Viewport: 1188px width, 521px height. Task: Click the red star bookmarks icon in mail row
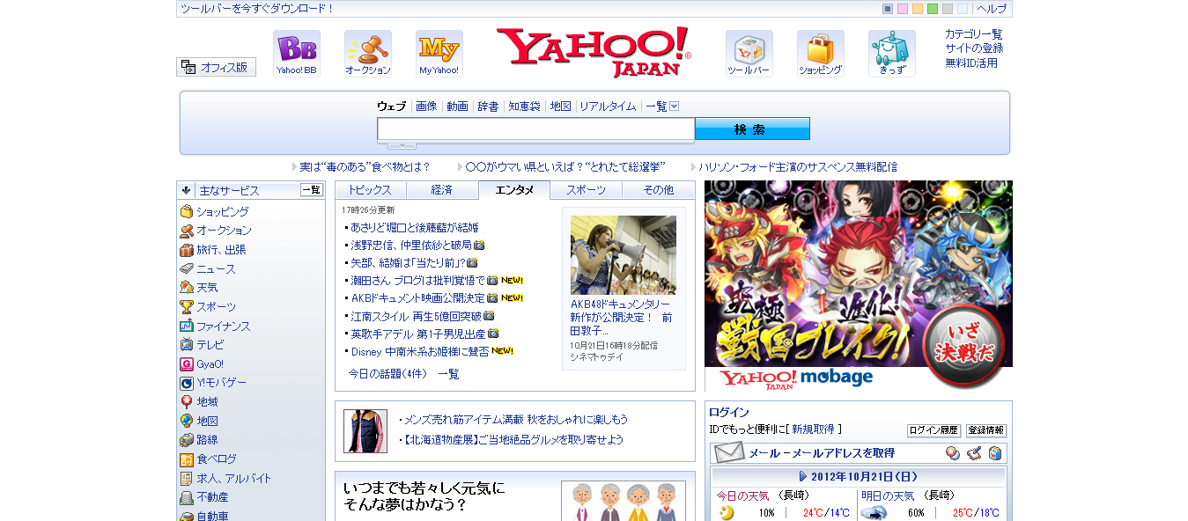(953, 453)
